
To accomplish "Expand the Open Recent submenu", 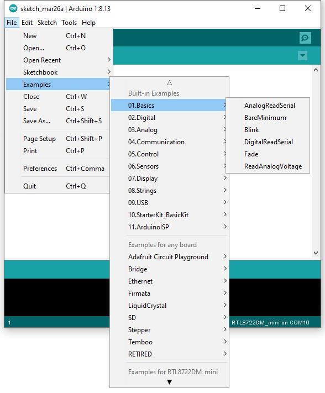I will click(58, 60).
